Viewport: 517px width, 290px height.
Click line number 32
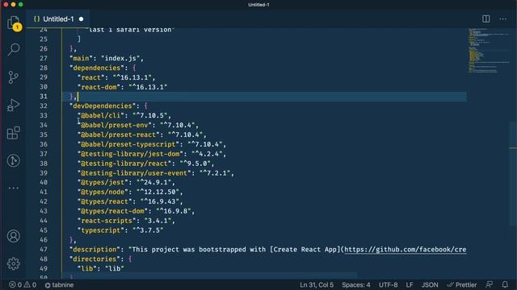44,106
